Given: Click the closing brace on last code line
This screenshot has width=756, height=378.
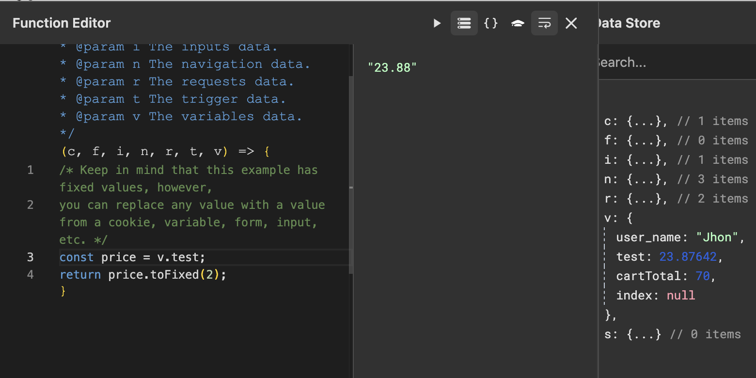Looking at the screenshot, I should point(63,291).
